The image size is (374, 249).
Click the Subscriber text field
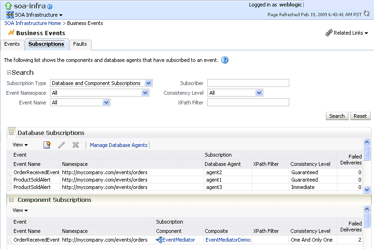(248, 83)
